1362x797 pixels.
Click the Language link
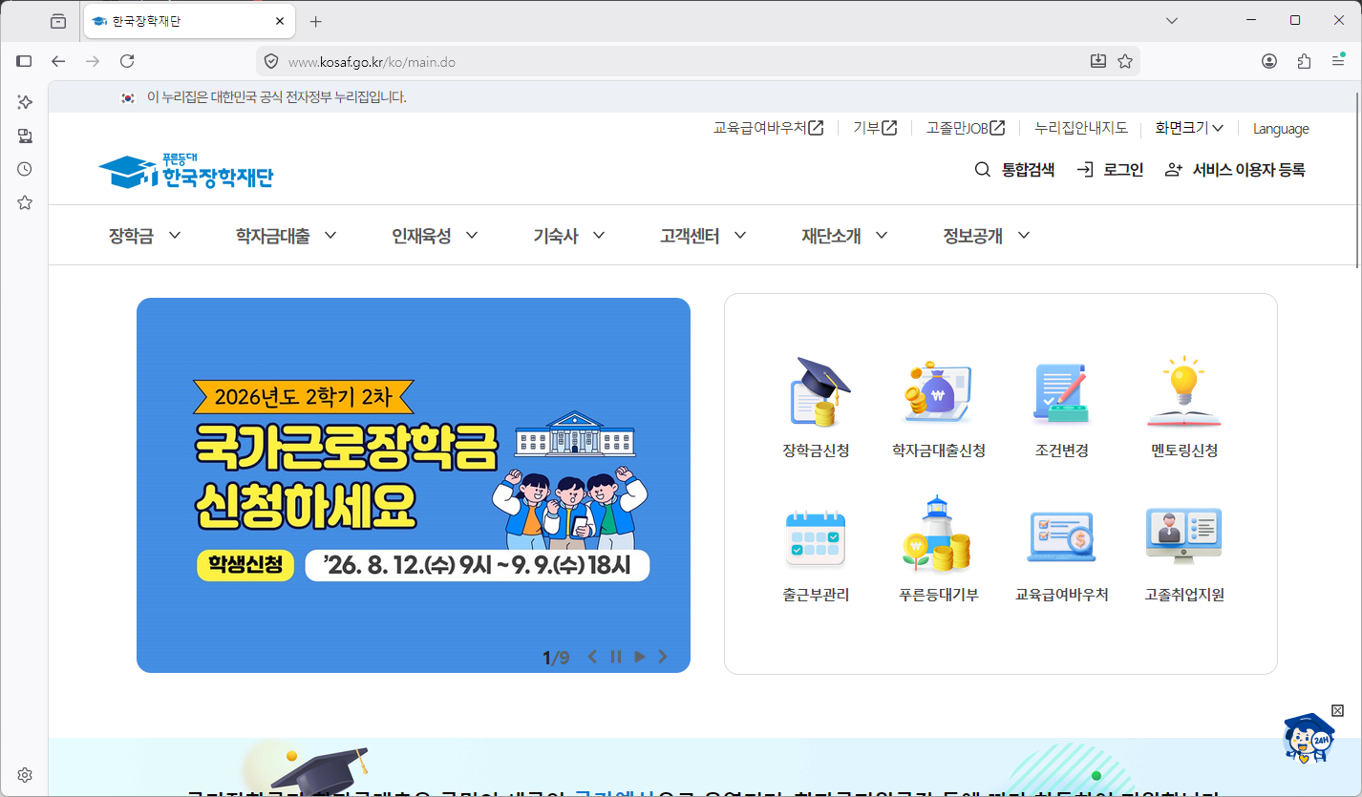coord(1281,129)
